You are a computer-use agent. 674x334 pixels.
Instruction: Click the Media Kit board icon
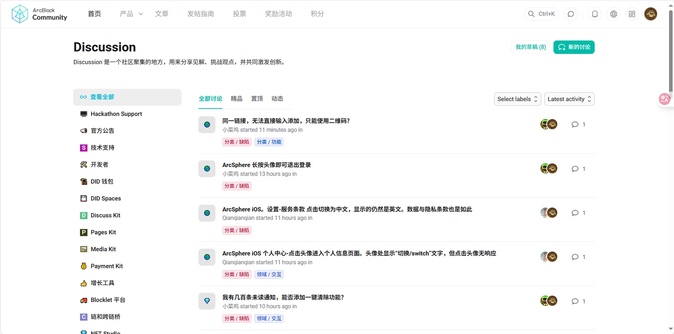click(83, 249)
